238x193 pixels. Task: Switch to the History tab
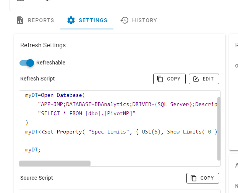click(x=144, y=20)
